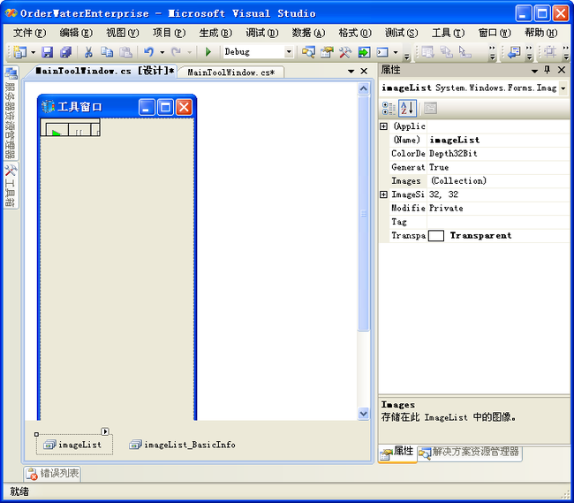Viewport: 574px width, 503px height.
Task: Click the TransparentColor color swatch
Action: point(436,235)
